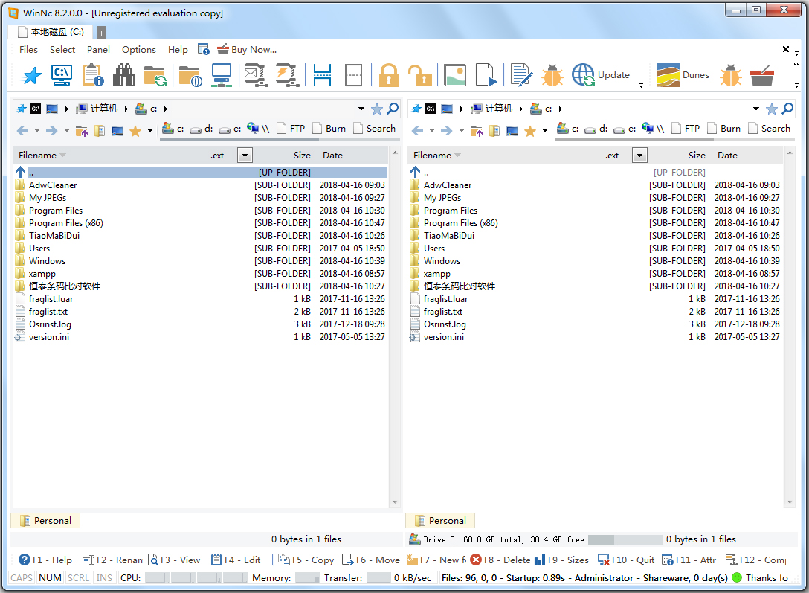Click F3 - View button
This screenshot has width=809, height=593.
click(174, 560)
